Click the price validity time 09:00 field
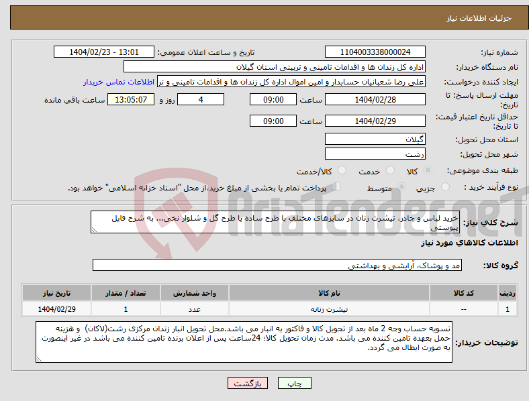529x401 pixels. pos(273,121)
